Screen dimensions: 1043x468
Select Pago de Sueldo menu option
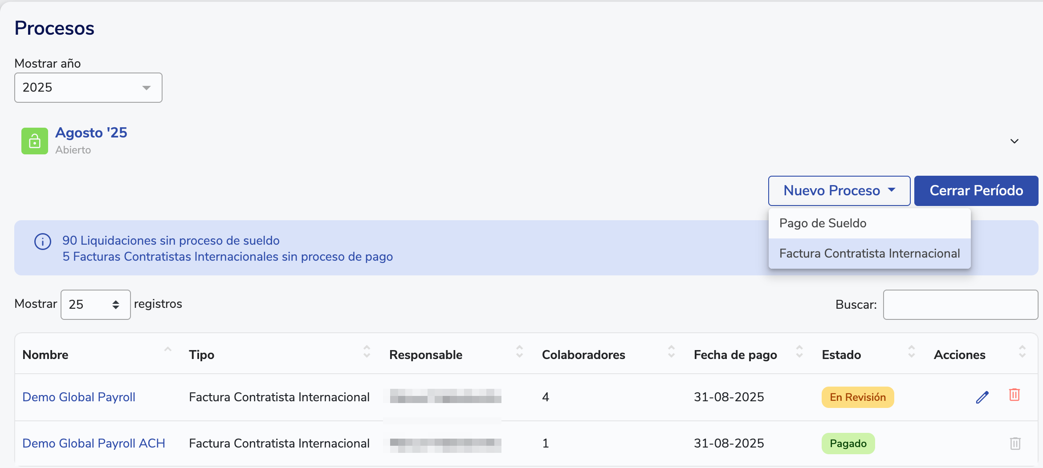[823, 223]
